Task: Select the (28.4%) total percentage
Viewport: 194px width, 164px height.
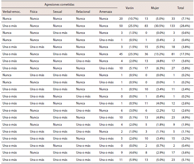Action: [x=185, y=26]
